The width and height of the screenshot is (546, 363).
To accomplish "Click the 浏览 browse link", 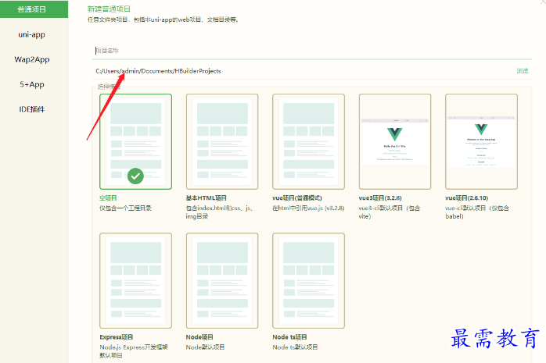I will point(523,71).
